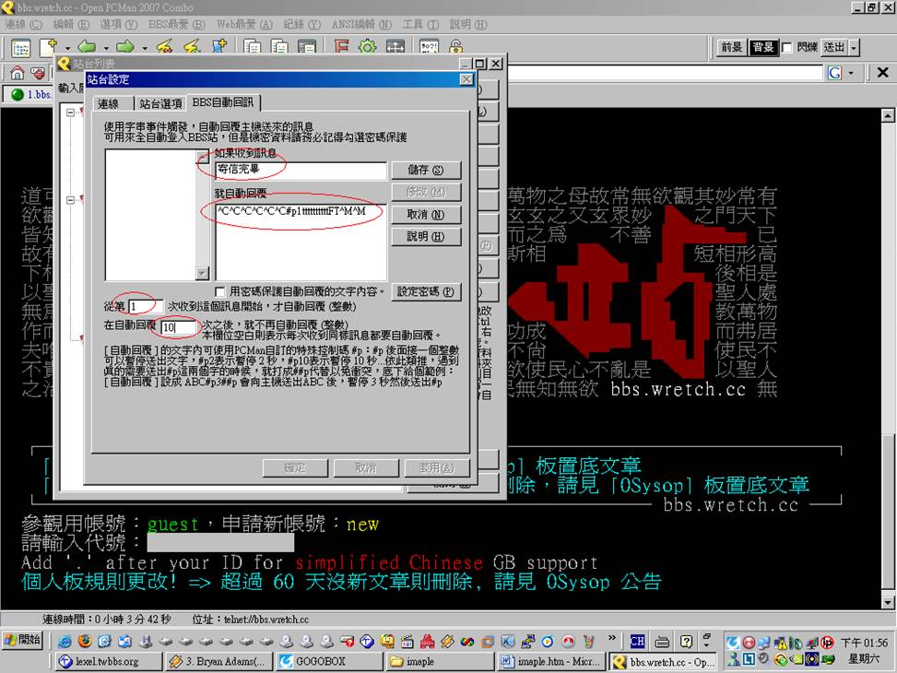Click the green back arrow toolbar icon

[x=87, y=47]
